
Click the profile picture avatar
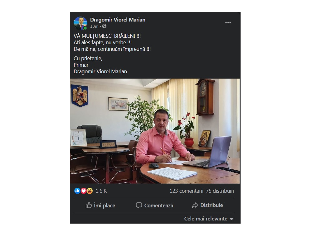pos(80,23)
